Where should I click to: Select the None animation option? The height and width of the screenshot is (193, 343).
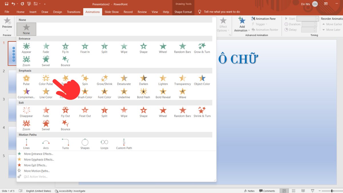pos(26,29)
